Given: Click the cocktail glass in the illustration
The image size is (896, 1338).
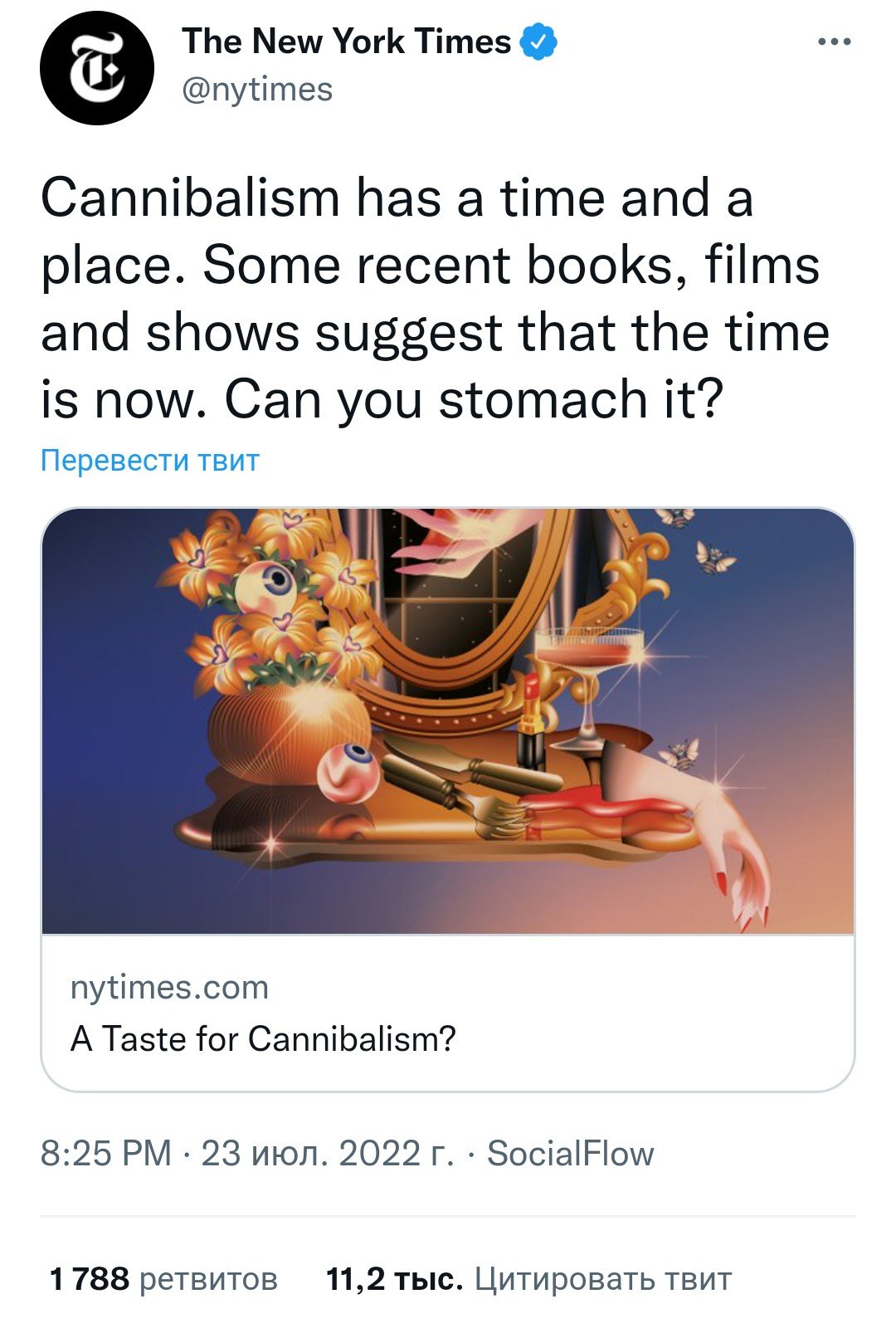Looking at the screenshot, I should coord(589,686).
